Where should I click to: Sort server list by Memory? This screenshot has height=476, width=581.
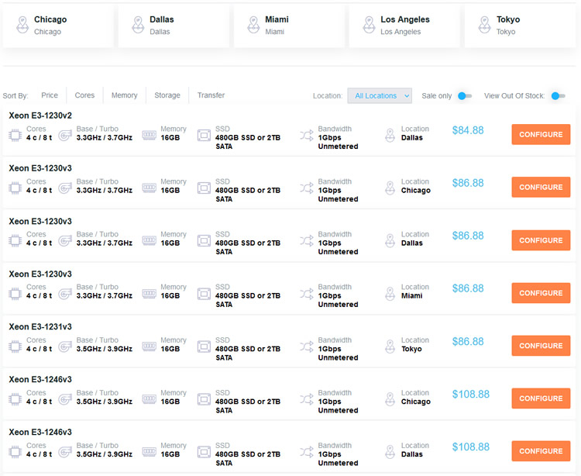tap(124, 95)
